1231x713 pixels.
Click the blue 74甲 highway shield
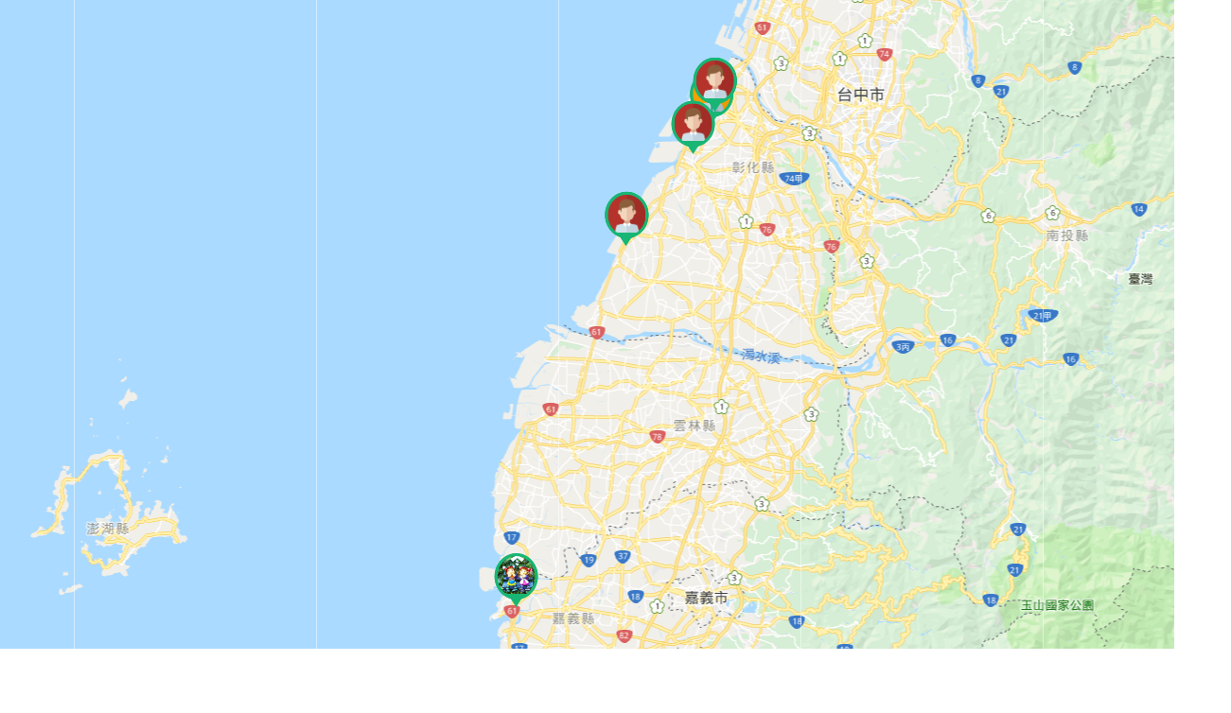(794, 179)
